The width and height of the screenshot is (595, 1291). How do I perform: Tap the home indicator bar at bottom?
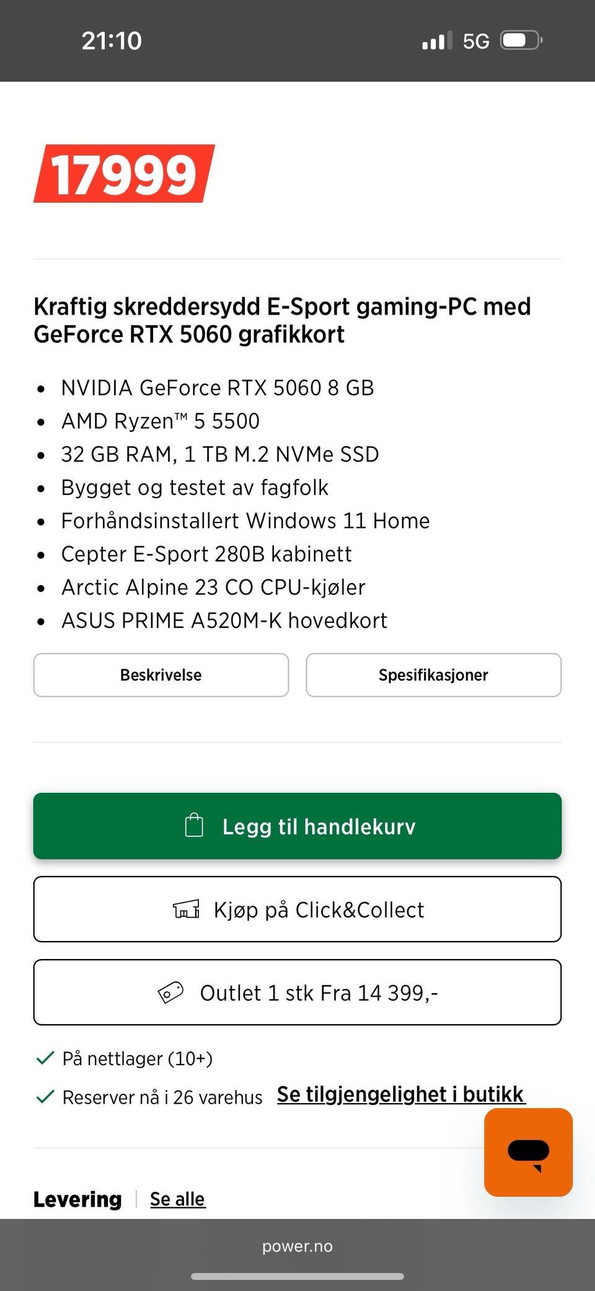click(x=297, y=1277)
